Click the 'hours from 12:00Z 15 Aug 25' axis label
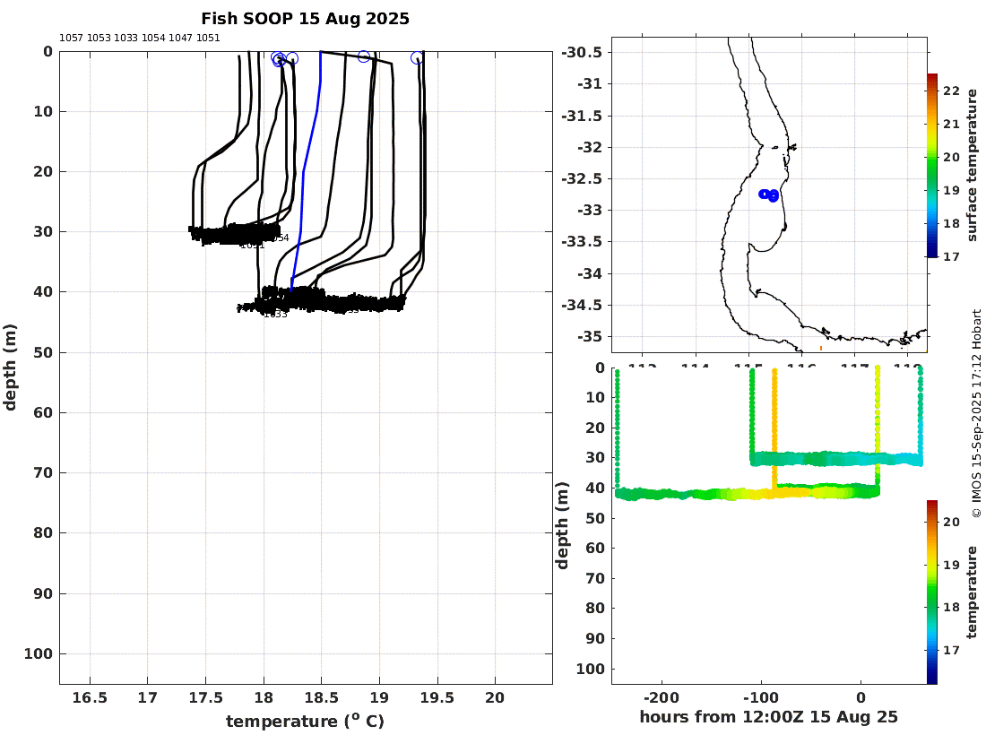 pos(768,717)
